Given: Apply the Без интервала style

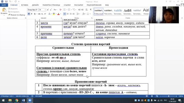Looking at the screenshot, I should pos(108,12).
